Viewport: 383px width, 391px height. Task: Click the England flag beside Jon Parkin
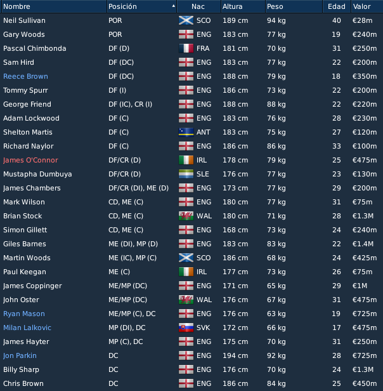coord(186,355)
